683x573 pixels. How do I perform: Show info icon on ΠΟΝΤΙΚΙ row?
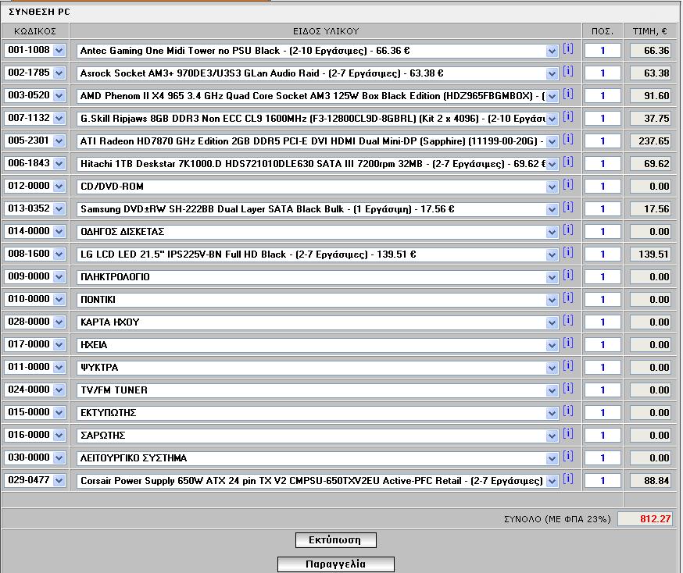point(568,297)
